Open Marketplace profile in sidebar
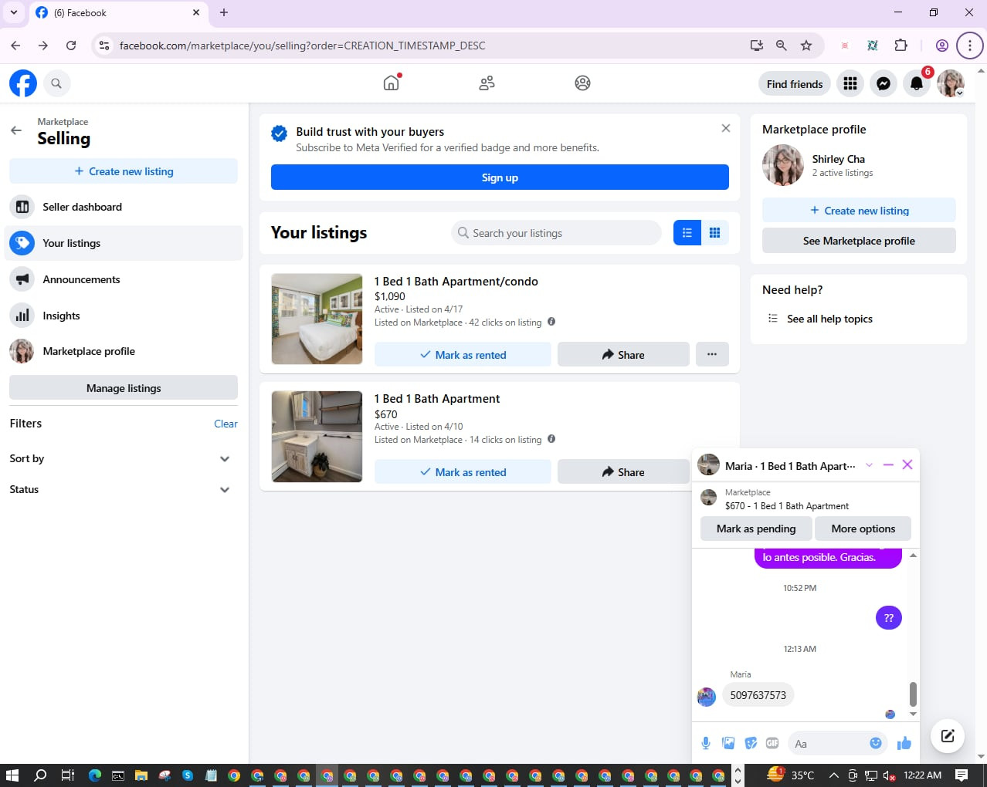 point(124,351)
